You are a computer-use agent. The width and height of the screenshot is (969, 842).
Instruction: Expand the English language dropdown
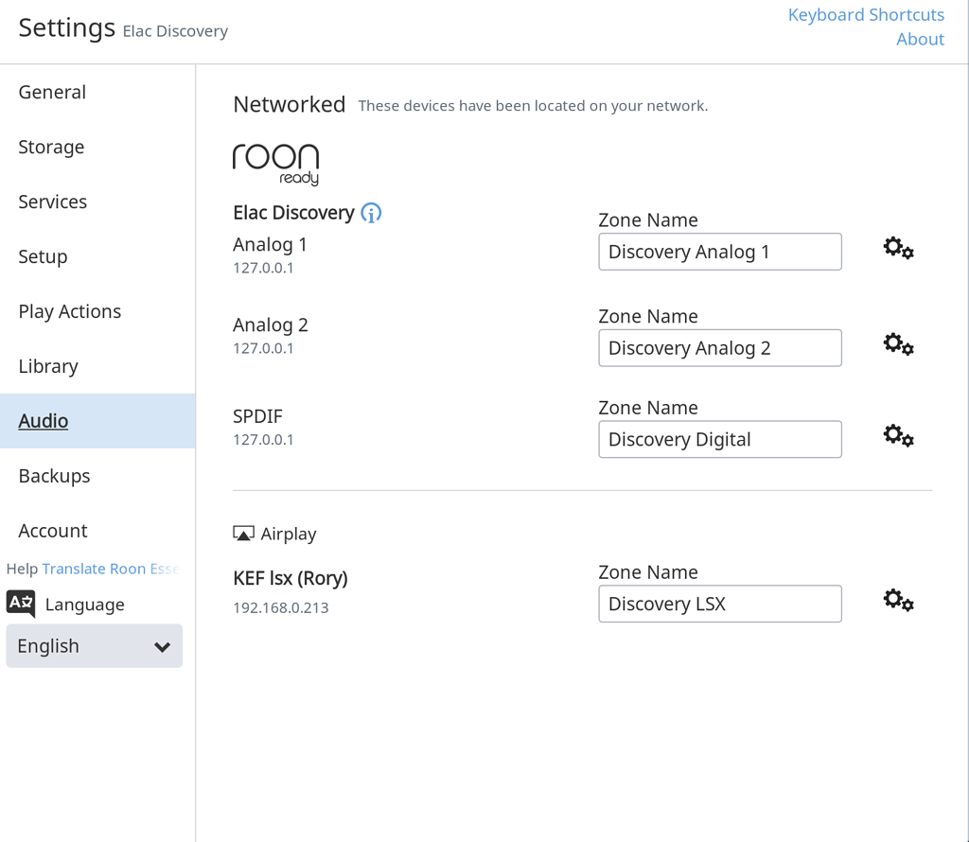[x=95, y=646]
